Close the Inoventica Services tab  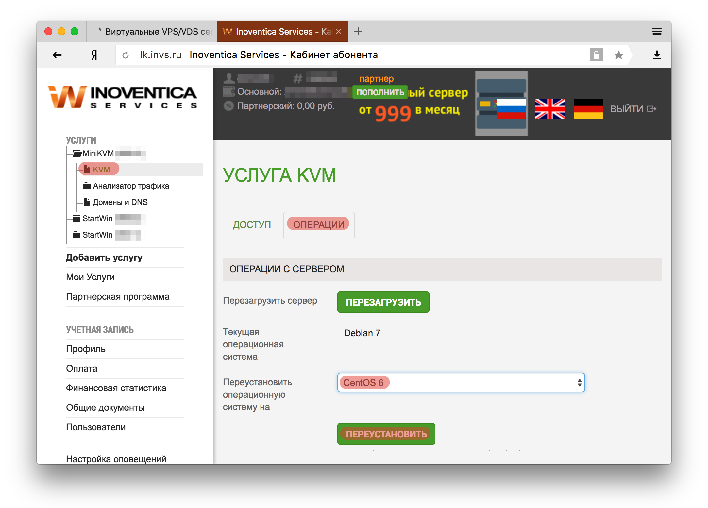click(x=339, y=31)
